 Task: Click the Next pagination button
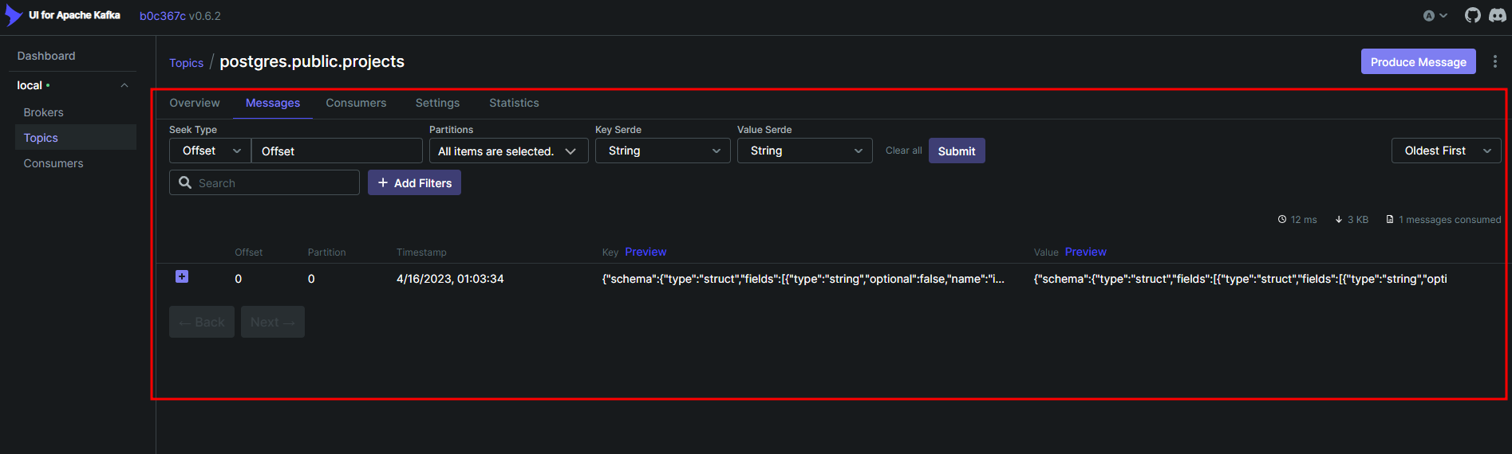pos(273,322)
